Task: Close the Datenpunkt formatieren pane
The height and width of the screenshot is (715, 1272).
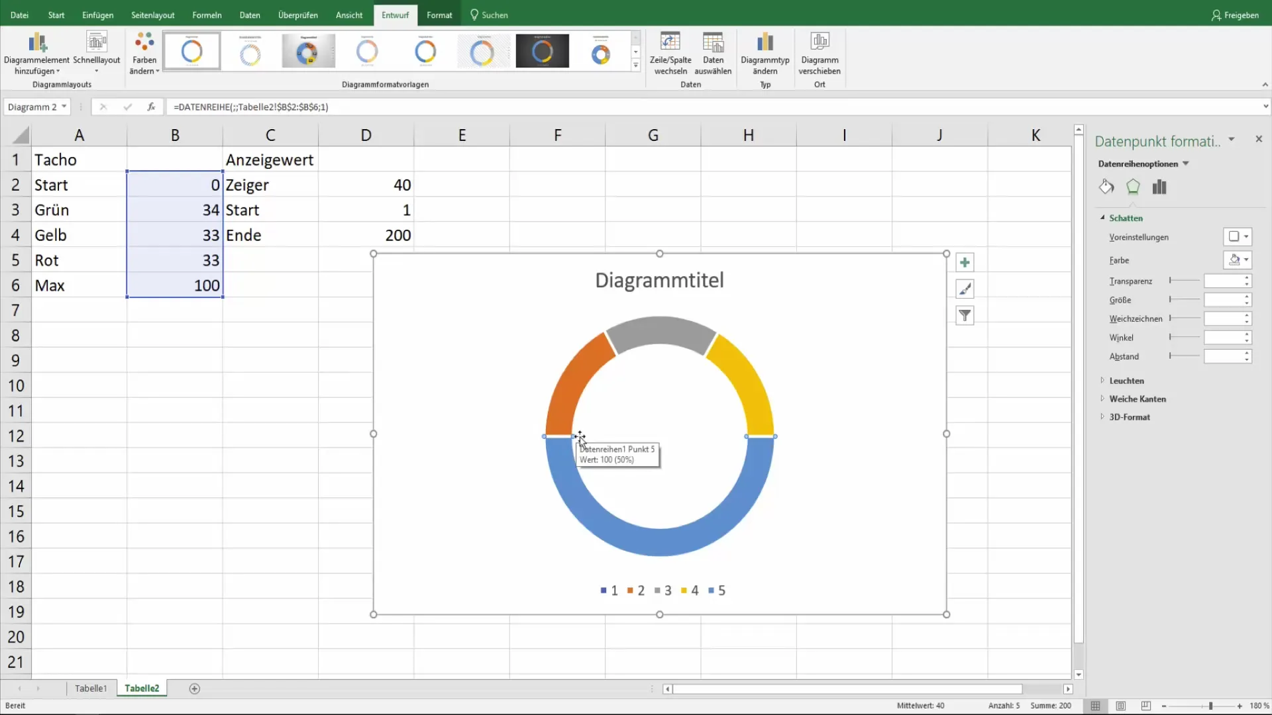Action: tap(1259, 139)
